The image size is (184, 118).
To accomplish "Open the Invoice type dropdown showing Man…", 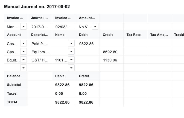I will pos(24,26).
